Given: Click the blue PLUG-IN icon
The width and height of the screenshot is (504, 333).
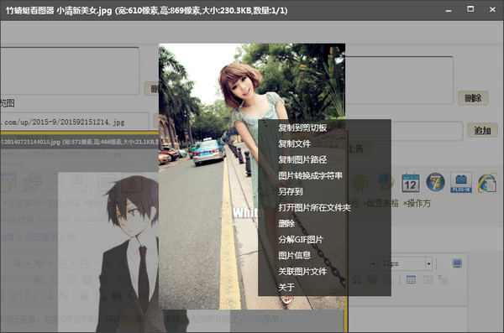Looking at the screenshot, I should click(461, 182).
